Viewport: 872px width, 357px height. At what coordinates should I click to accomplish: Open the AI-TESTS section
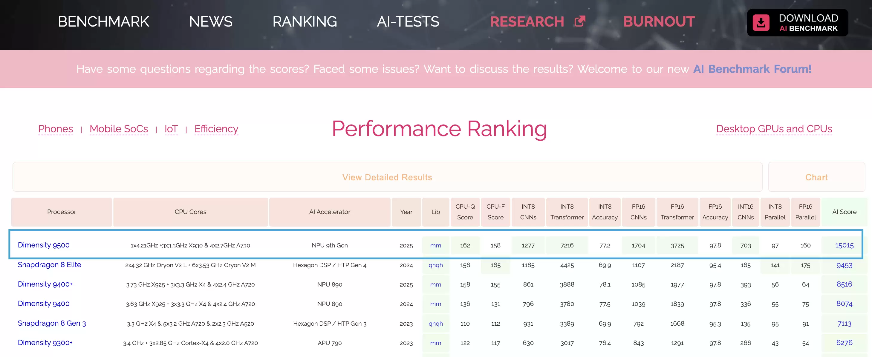408,21
